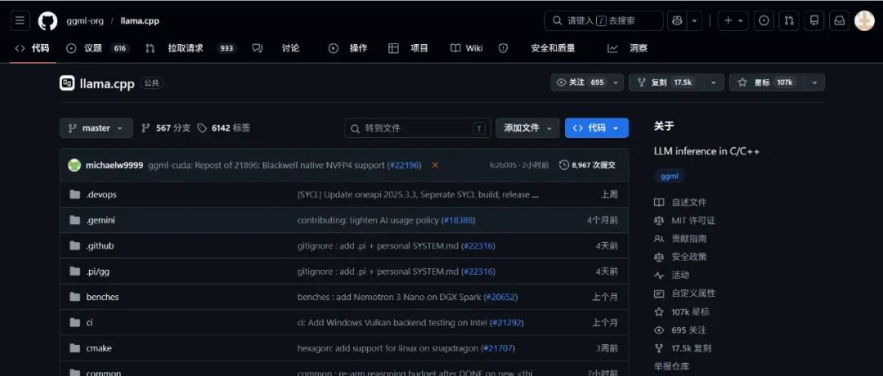This screenshot has height=376, width=883.
Task: Open the blue 代码 clone dropdown
Action: coord(596,128)
